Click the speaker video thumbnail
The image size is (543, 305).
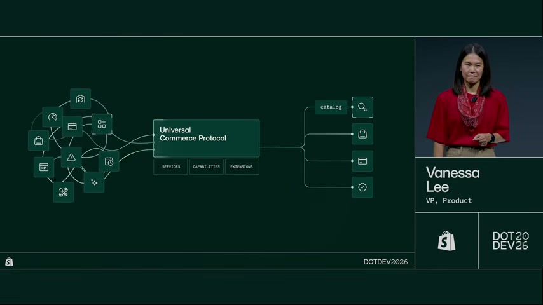479,97
